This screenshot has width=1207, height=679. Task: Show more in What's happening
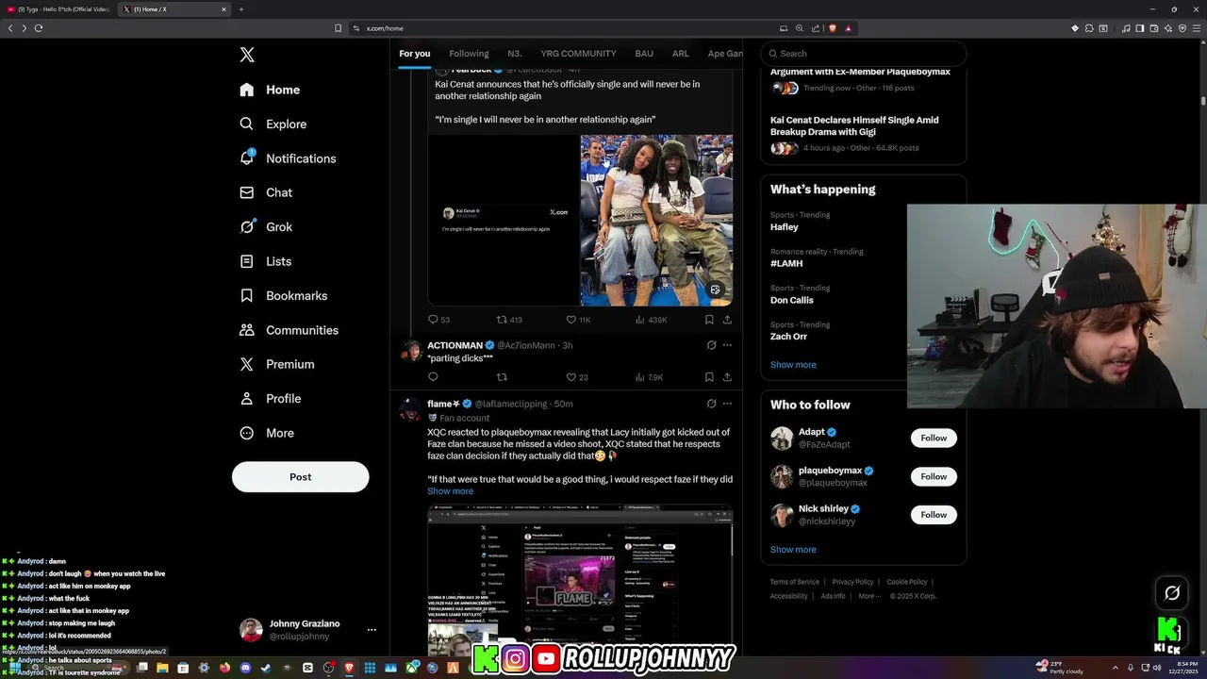pyautogui.click(x=793, y=365)
